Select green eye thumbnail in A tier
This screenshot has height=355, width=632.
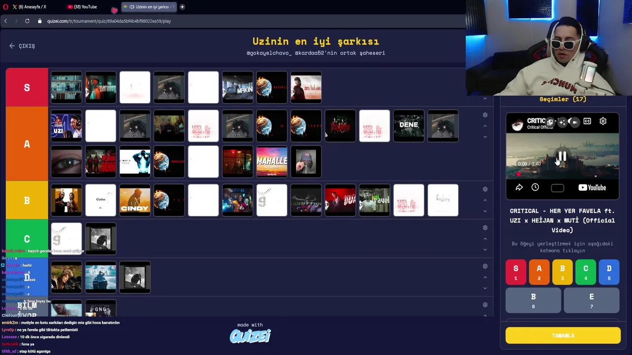click(66, 162)
